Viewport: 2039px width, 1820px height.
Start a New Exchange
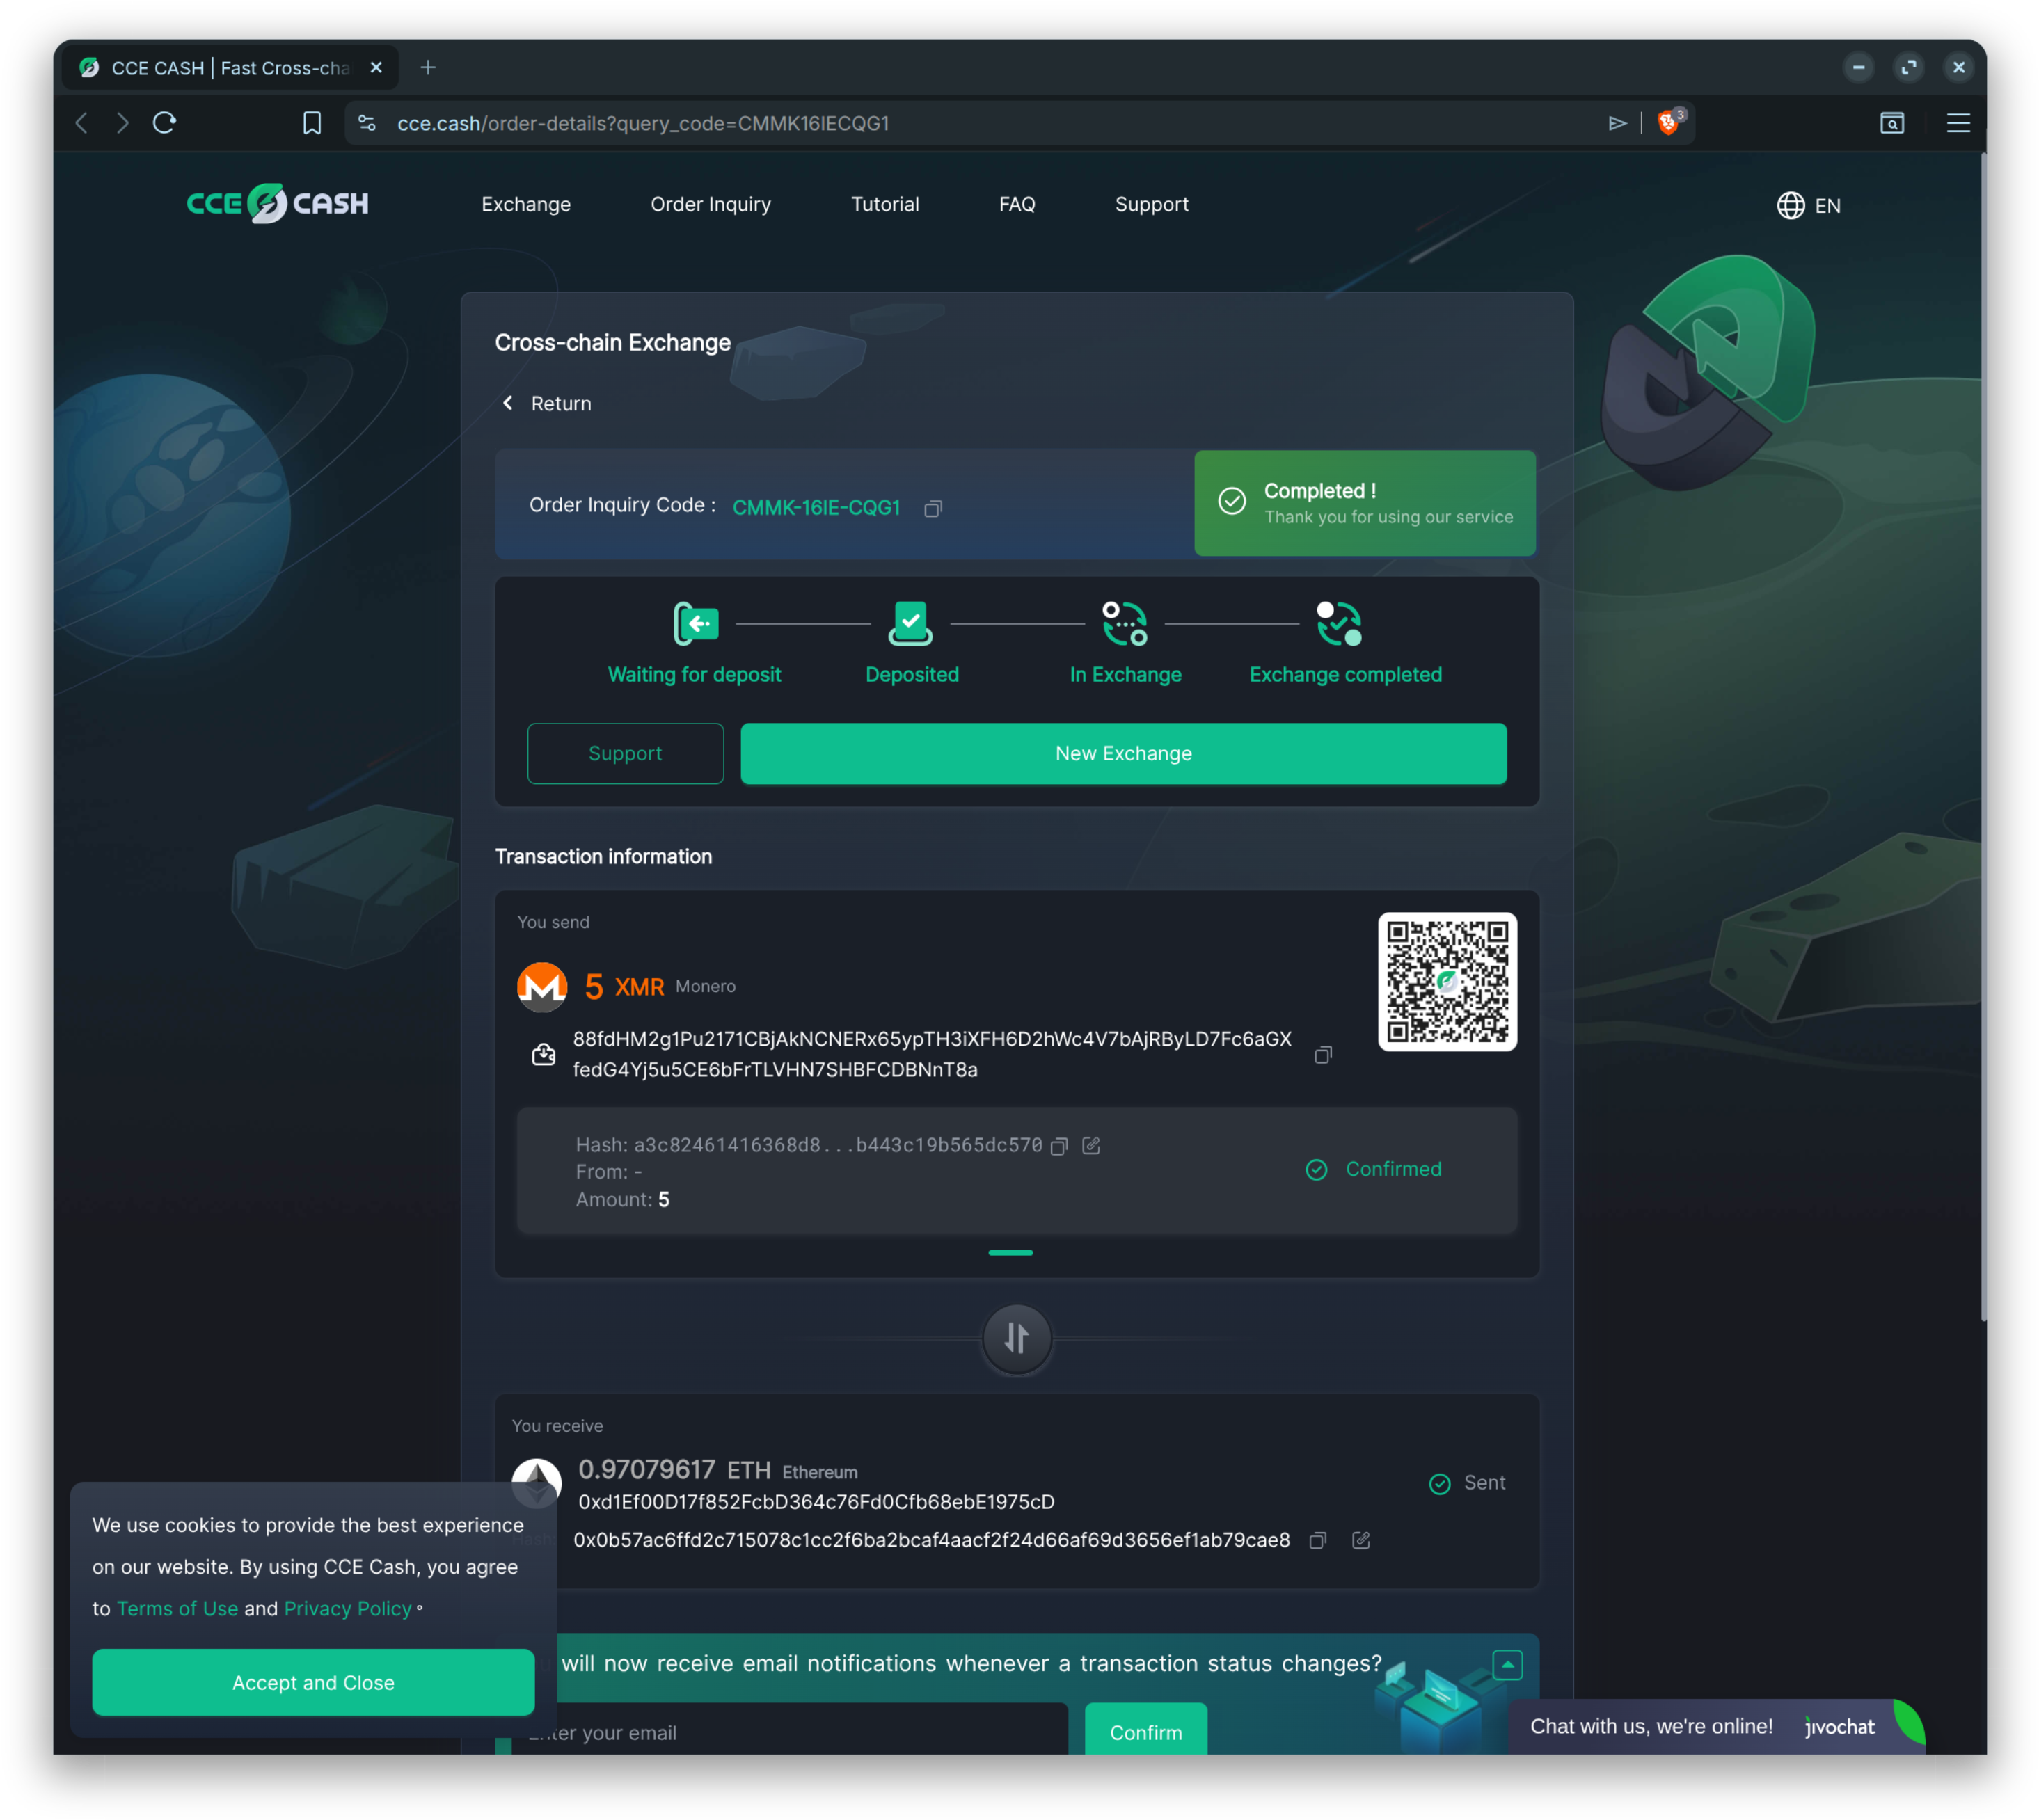[x=1124, y=754]
